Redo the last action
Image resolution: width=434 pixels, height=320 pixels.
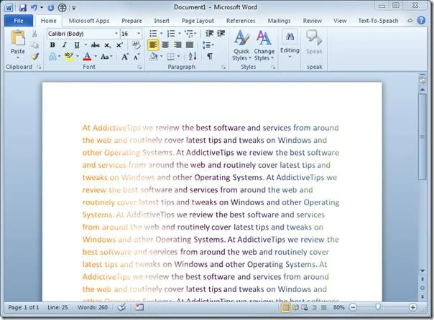(x=50, y=7)
